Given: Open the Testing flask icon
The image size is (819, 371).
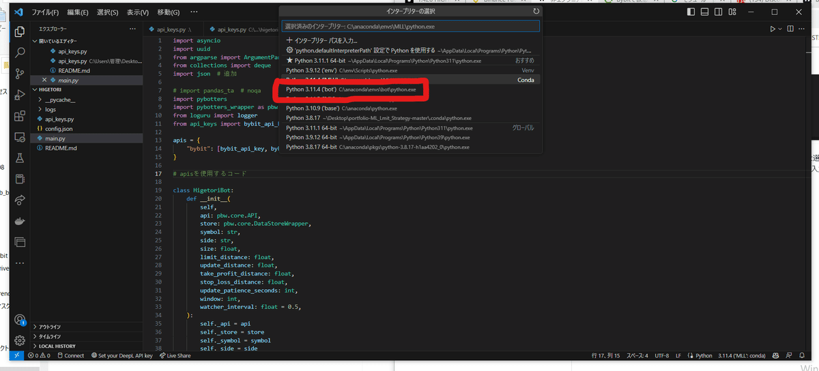Looking at the screenshot, I should coord(20,158).
